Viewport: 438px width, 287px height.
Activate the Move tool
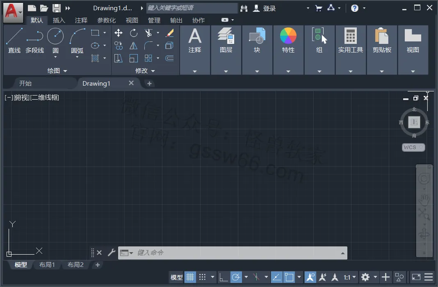pos(119,33)
